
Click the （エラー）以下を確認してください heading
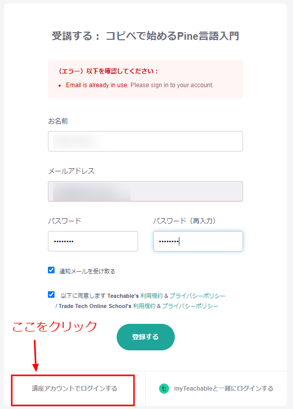point(108,71)
